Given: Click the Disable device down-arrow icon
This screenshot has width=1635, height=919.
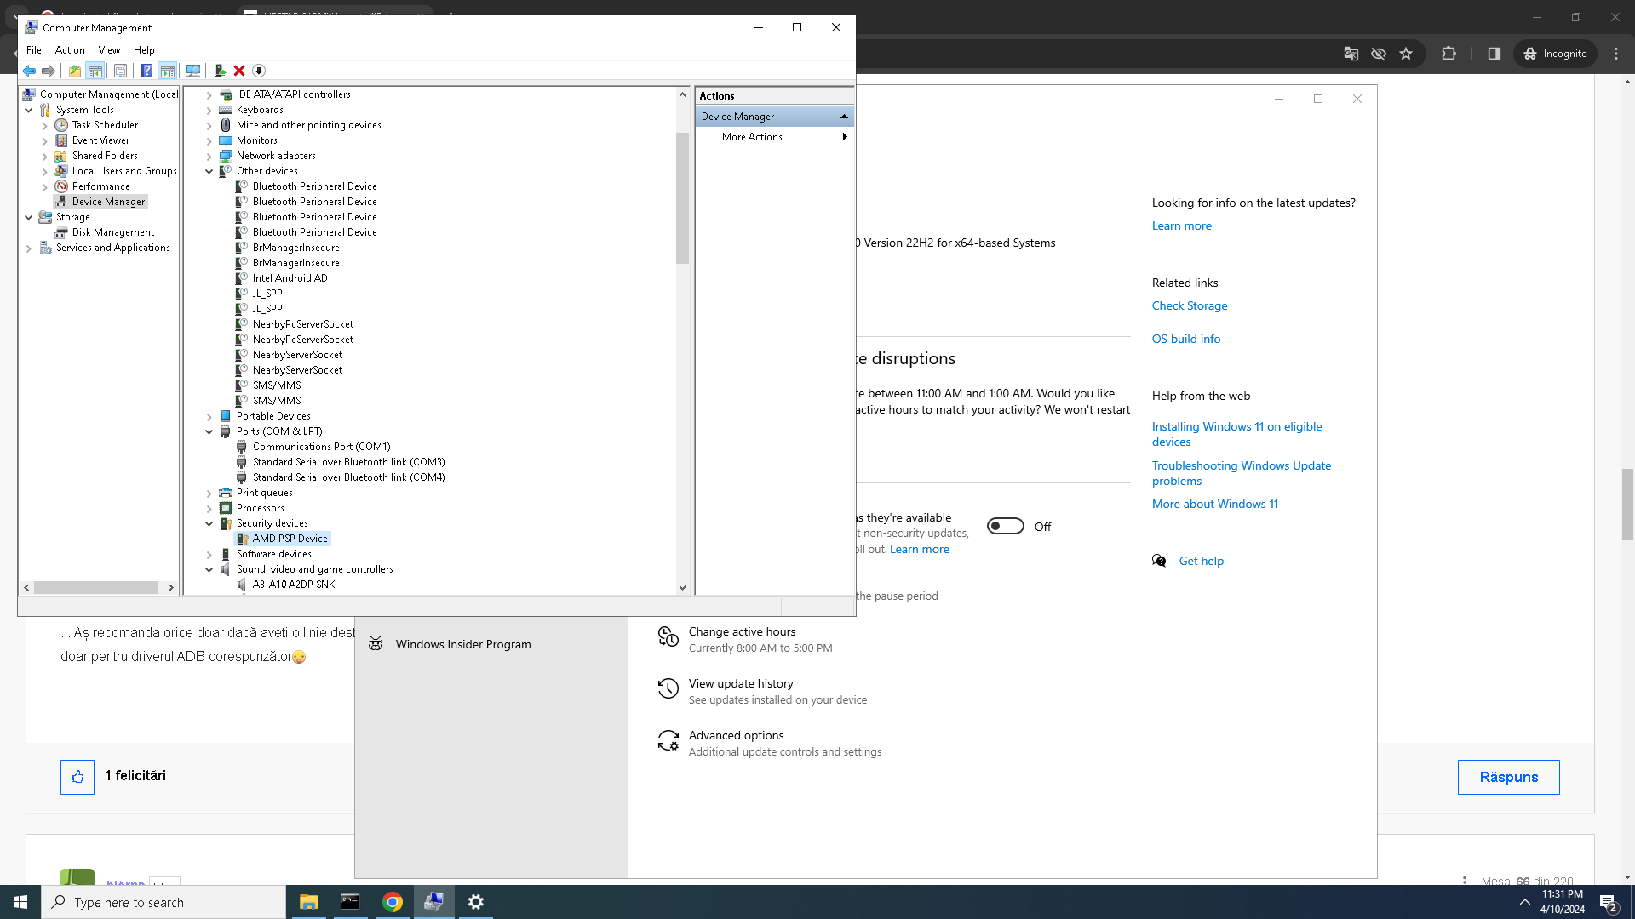Looking at the screenshot, I should point(259,71).
